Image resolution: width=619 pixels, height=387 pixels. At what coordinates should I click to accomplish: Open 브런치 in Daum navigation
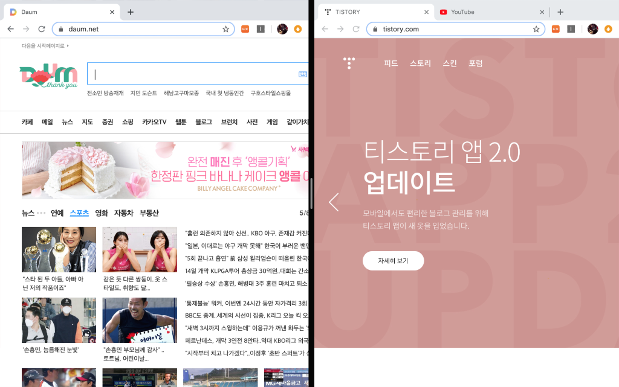coord(229,122)
